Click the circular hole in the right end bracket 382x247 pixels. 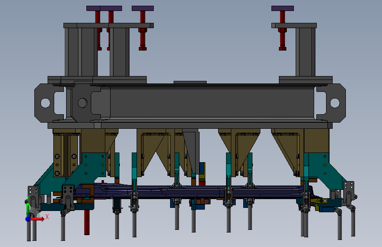pos(335,103)
